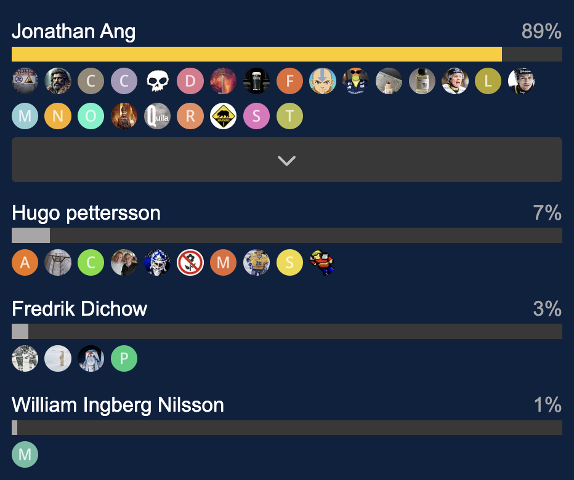Click the yellow Jonathan Ang result bar
This screenshot has height=480, width=574.
(256, 54)
